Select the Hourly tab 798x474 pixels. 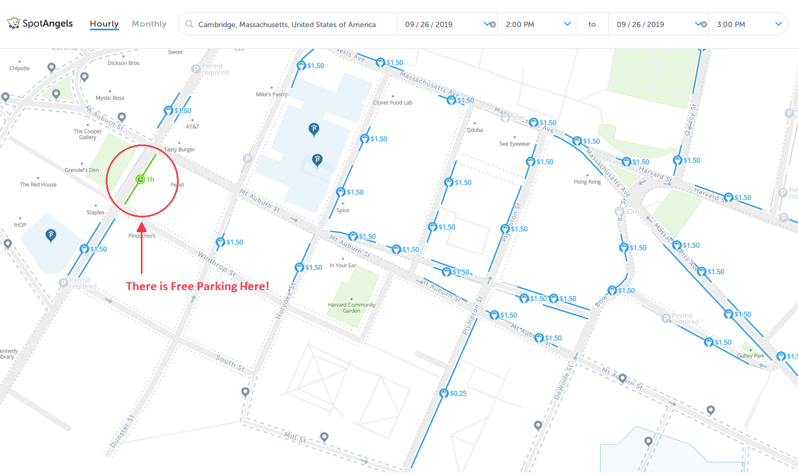(104, 23)
